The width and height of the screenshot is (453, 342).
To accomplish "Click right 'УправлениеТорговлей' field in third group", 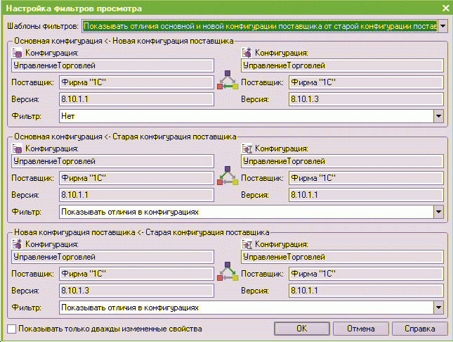I will 342,257.
